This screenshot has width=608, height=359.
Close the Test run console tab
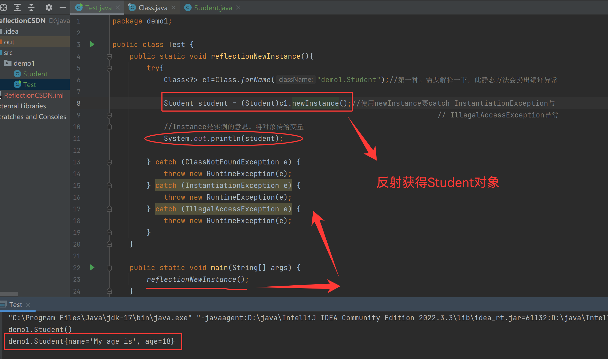tap(28, 305)
